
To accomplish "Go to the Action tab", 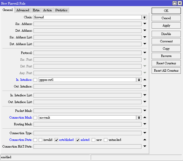I will pos(48,10).
